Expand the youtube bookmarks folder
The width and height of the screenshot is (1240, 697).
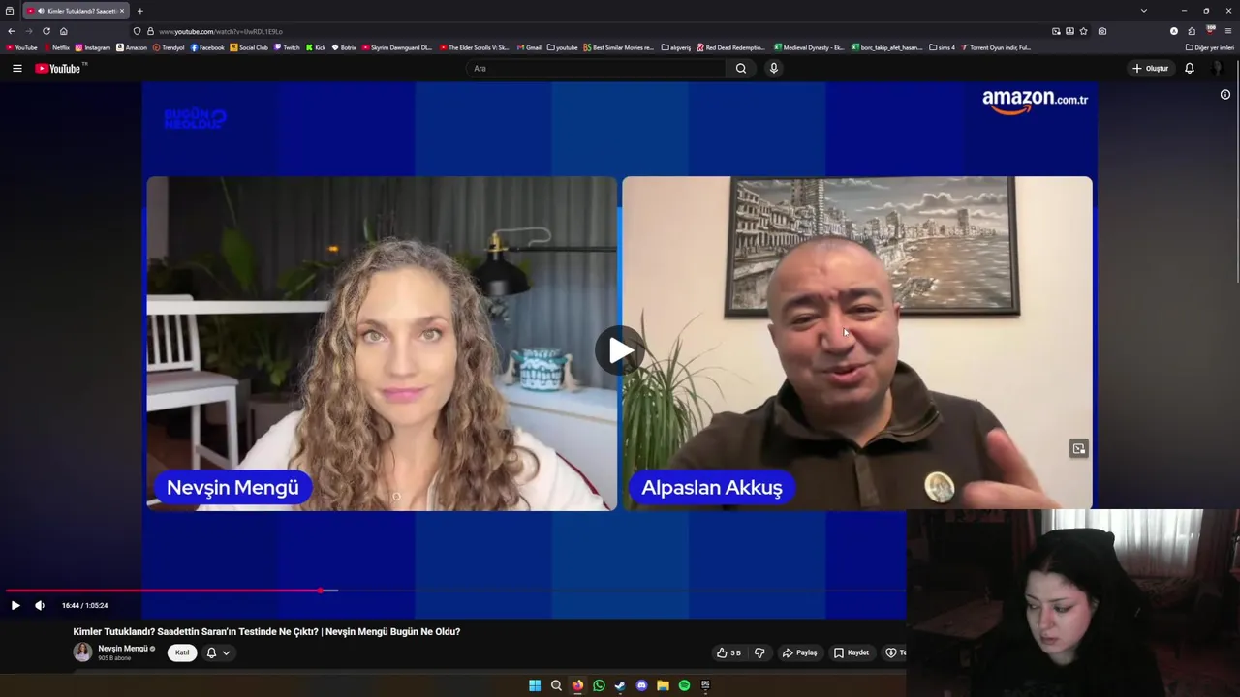click(562, 47)
